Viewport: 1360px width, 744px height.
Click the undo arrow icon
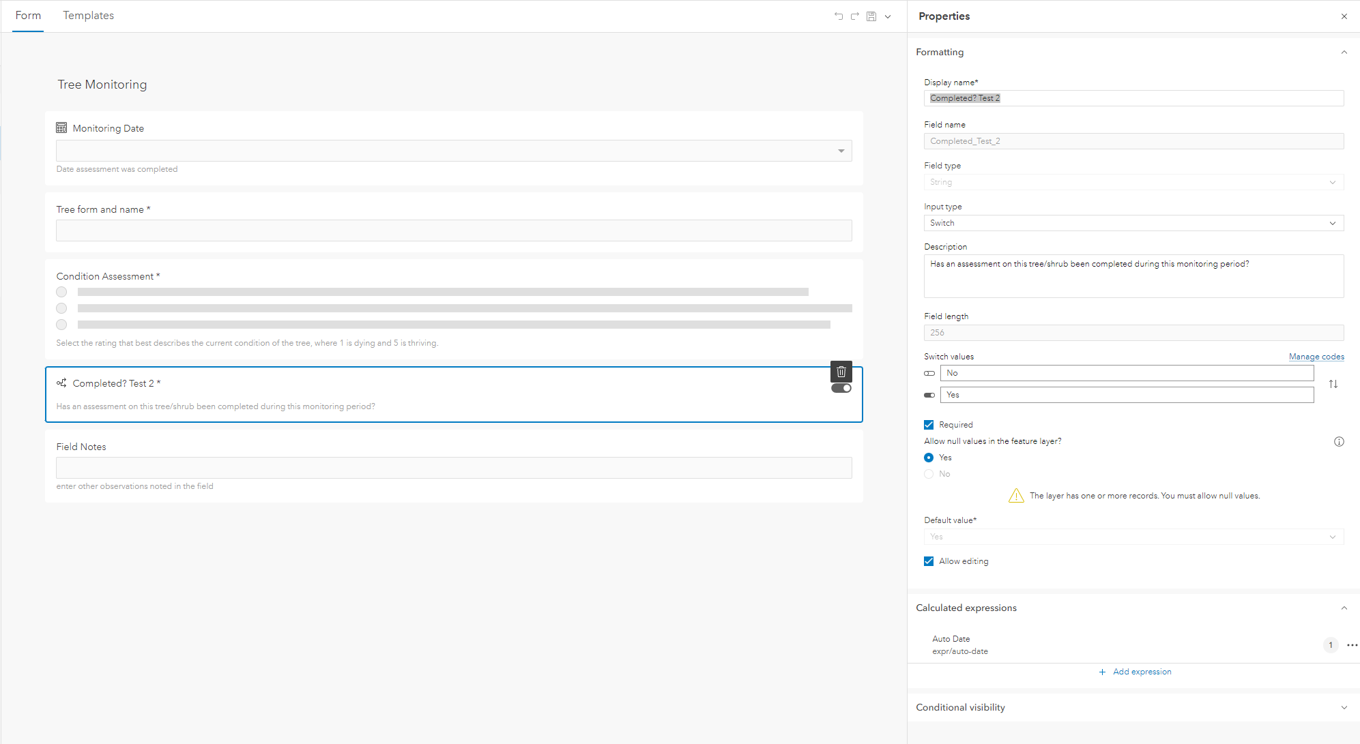[x=838, y=16]
